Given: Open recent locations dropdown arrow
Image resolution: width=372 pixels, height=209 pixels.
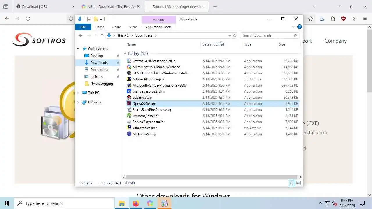Looking at the screenshot, I should 96,35.
